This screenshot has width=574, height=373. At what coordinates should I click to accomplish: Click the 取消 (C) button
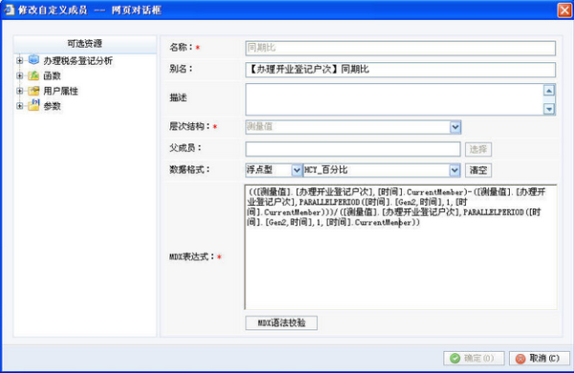point(540,358)
